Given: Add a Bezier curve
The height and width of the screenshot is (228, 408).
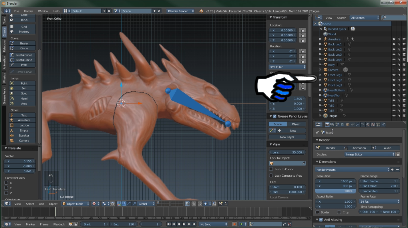Looking at the screenshot, I should click(x=22, y=43).
